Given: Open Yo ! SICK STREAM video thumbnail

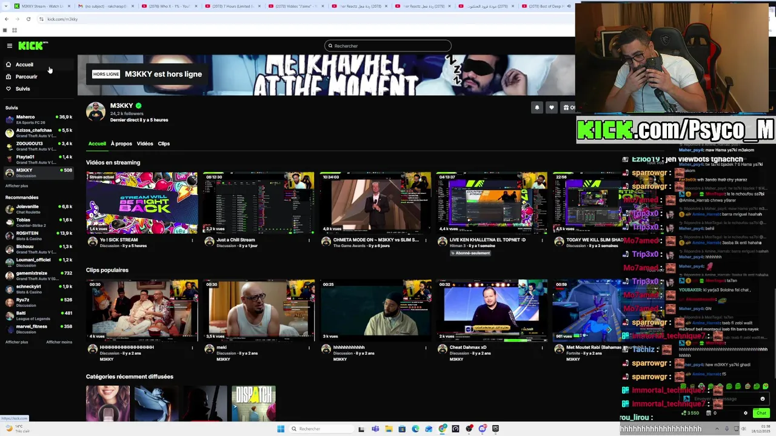Looking at the screenshot, I should point(142,203).
